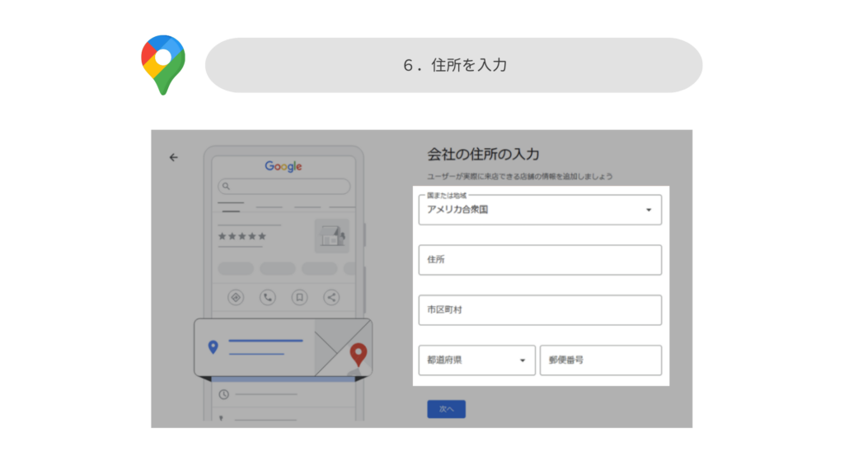
Task: Click the Google logo in phone mockup
Action: pos(284,166)
